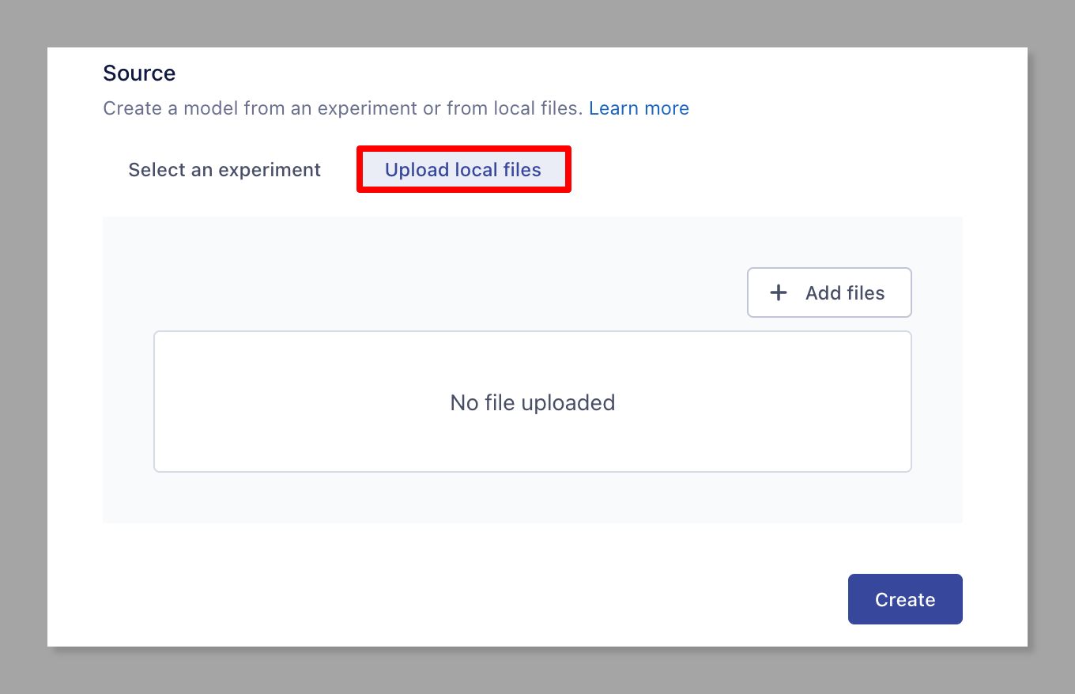Viewport: 1075px width, 694px height.
Task: Switch to the Select an experiment tab
Action: [224, 170]
